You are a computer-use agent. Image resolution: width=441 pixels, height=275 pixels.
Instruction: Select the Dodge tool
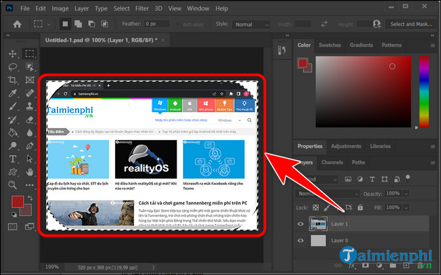[13, 146]
